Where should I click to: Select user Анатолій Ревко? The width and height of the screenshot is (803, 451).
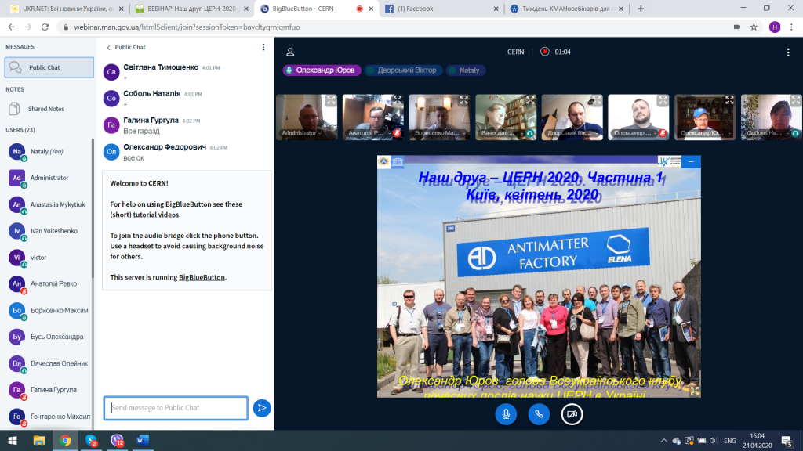point(48,283)
